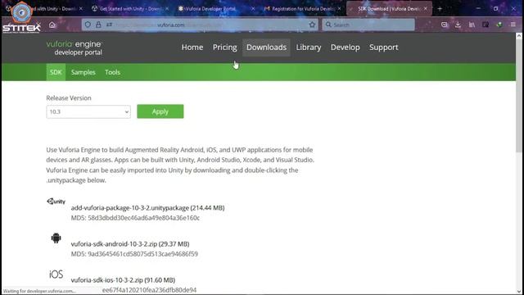This screenshot has height=295, width=524.
Task: Click the browser Search field
Action: click(x=368, y=25)
